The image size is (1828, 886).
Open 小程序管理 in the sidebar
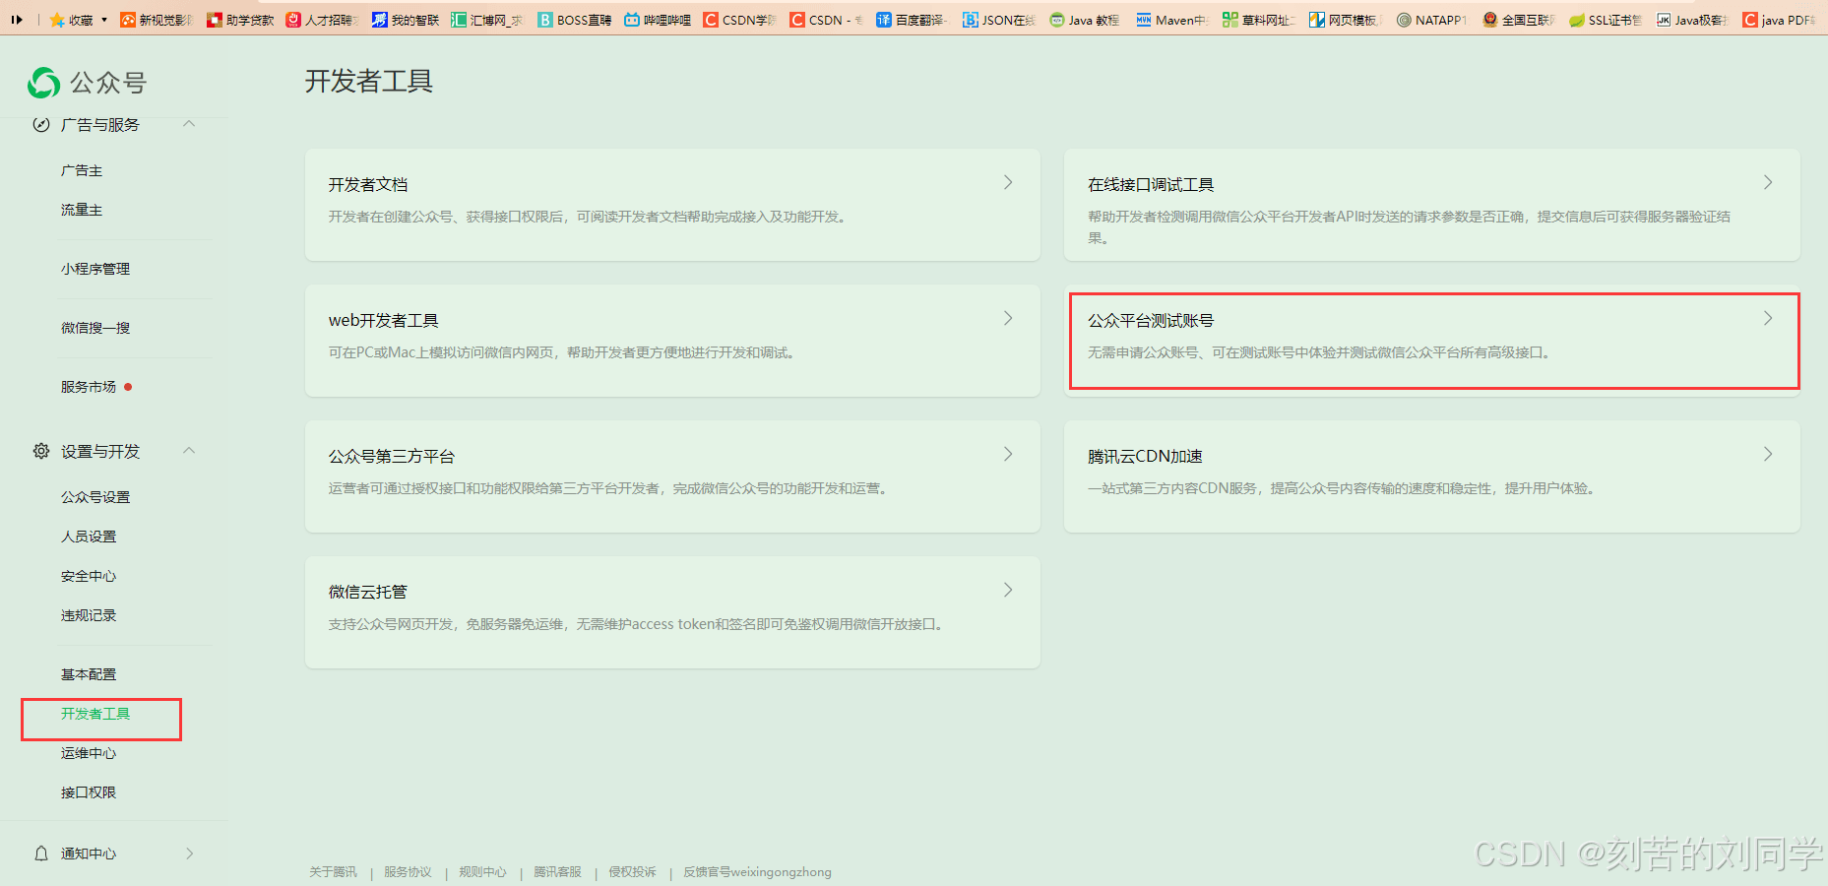[x=95, y=269]
